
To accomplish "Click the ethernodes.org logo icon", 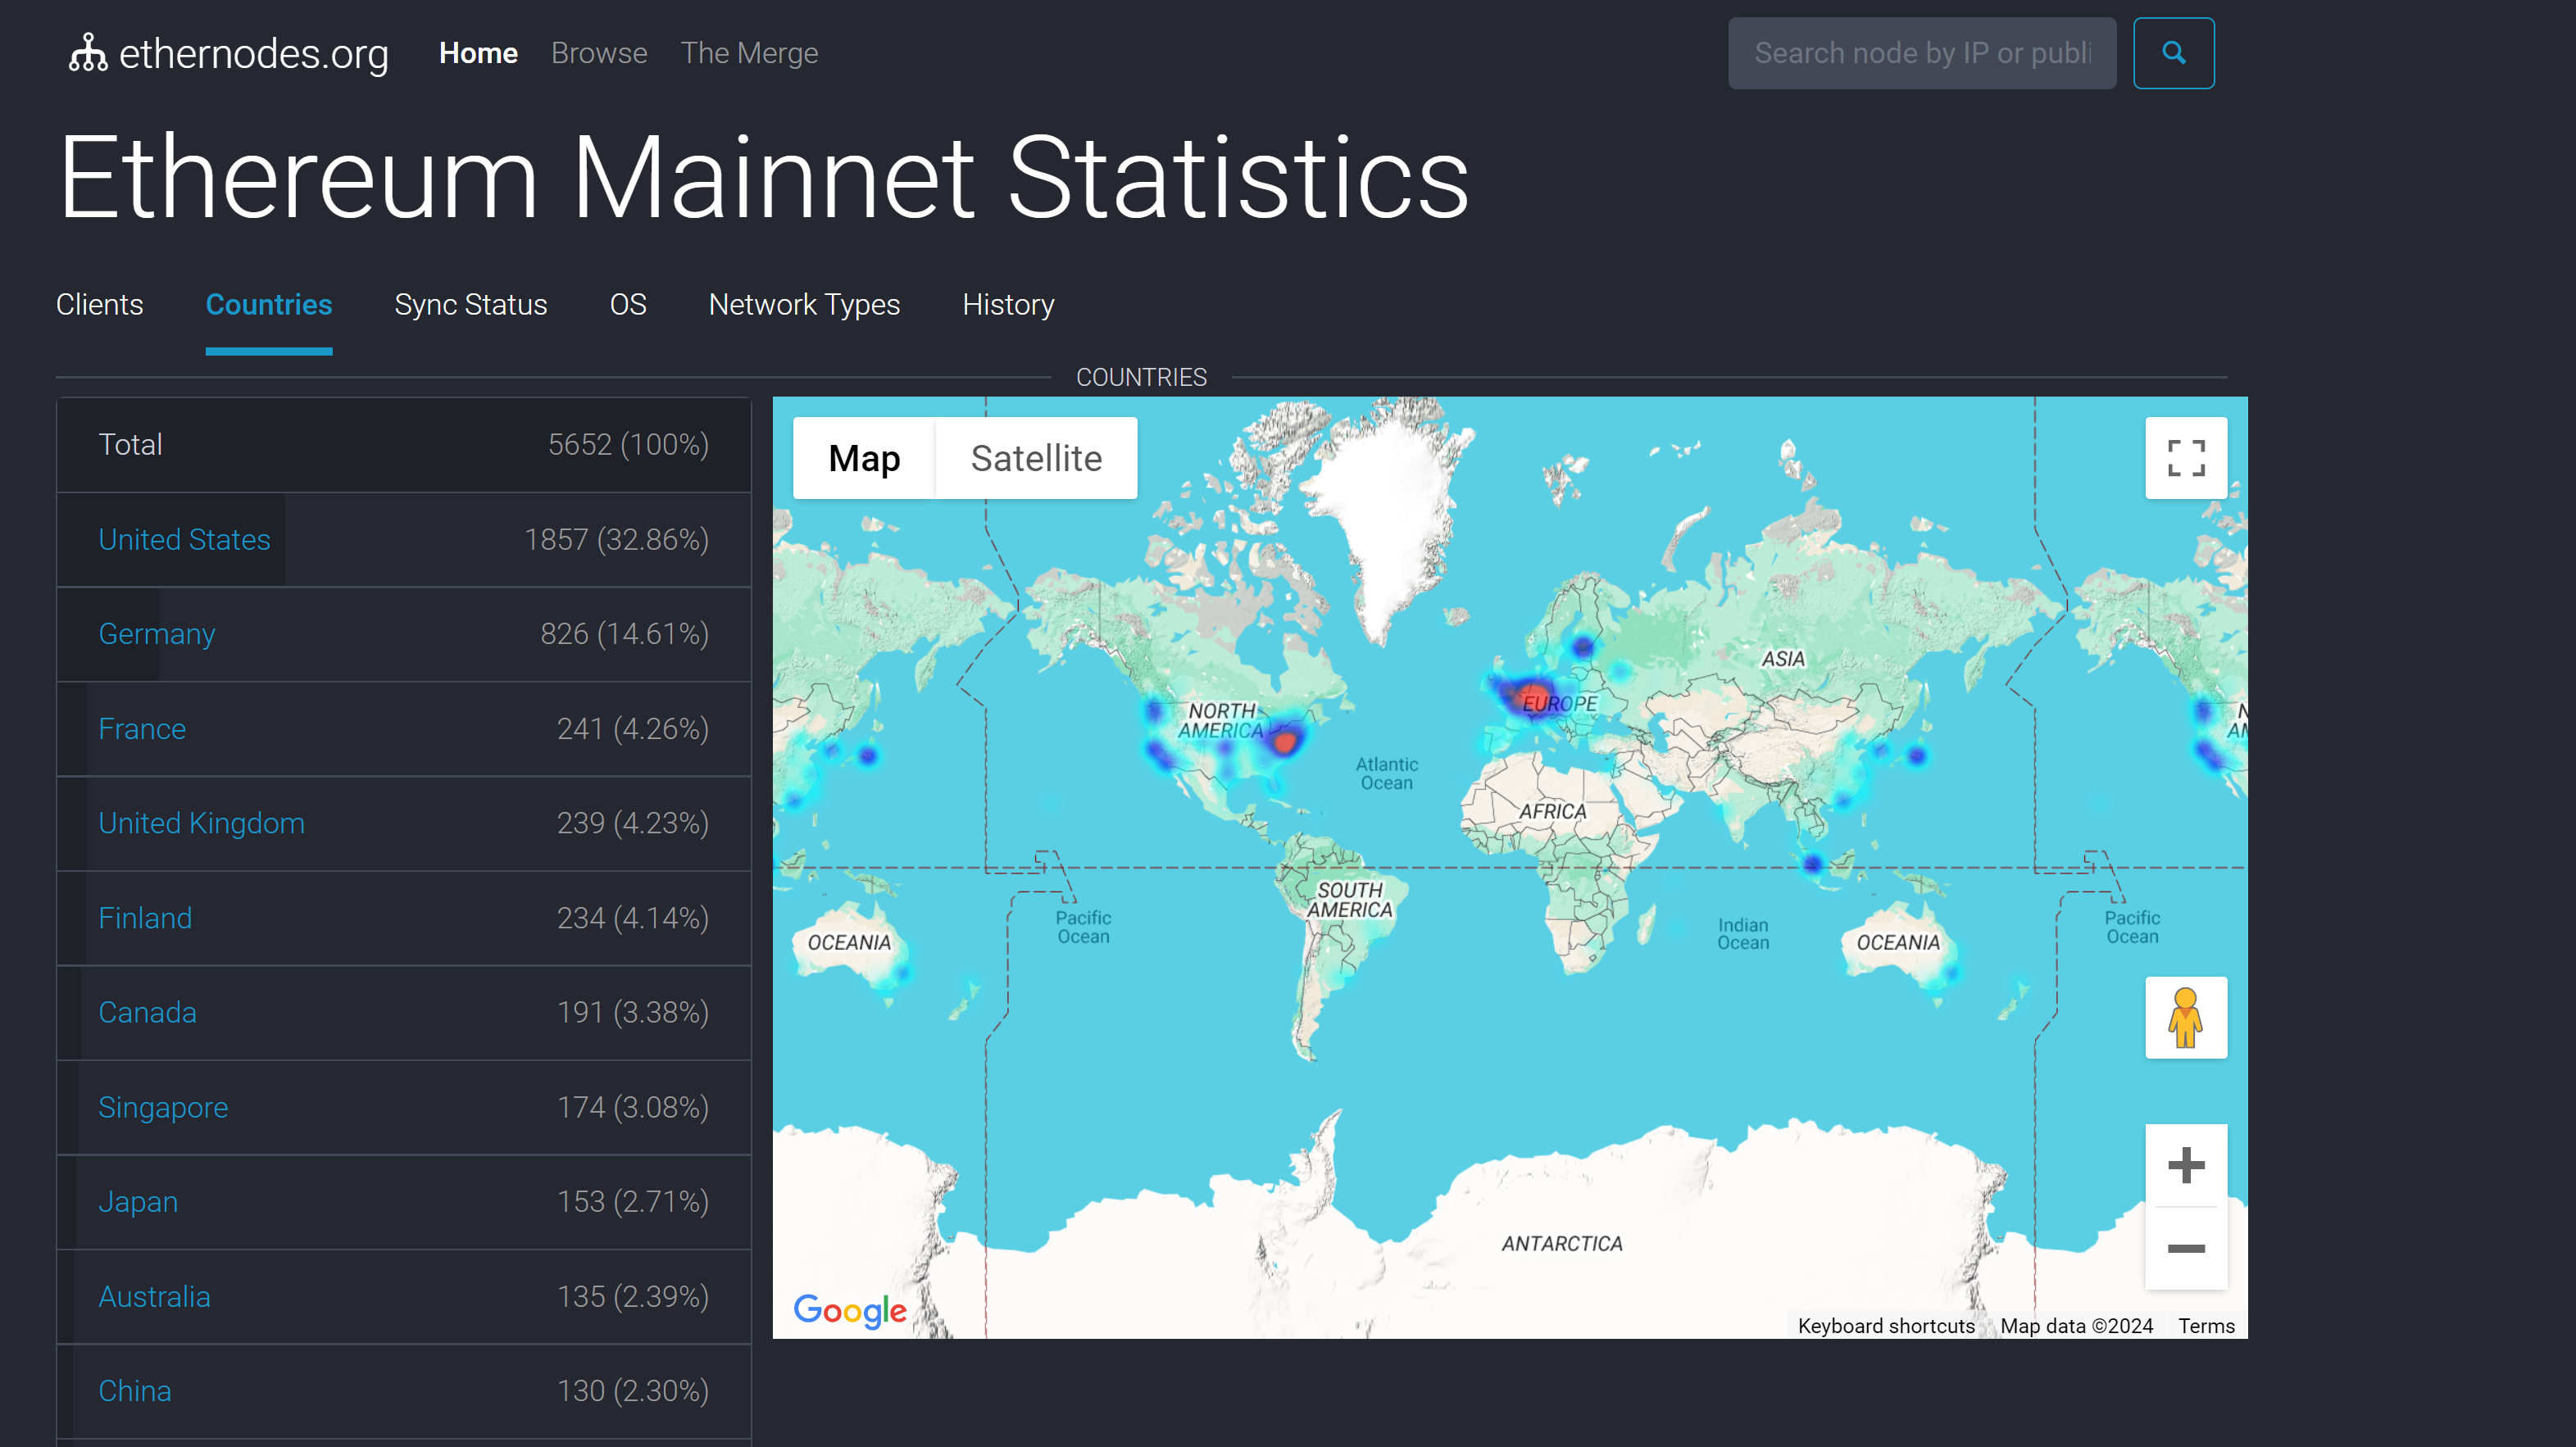I will click(x=88, y=53).
